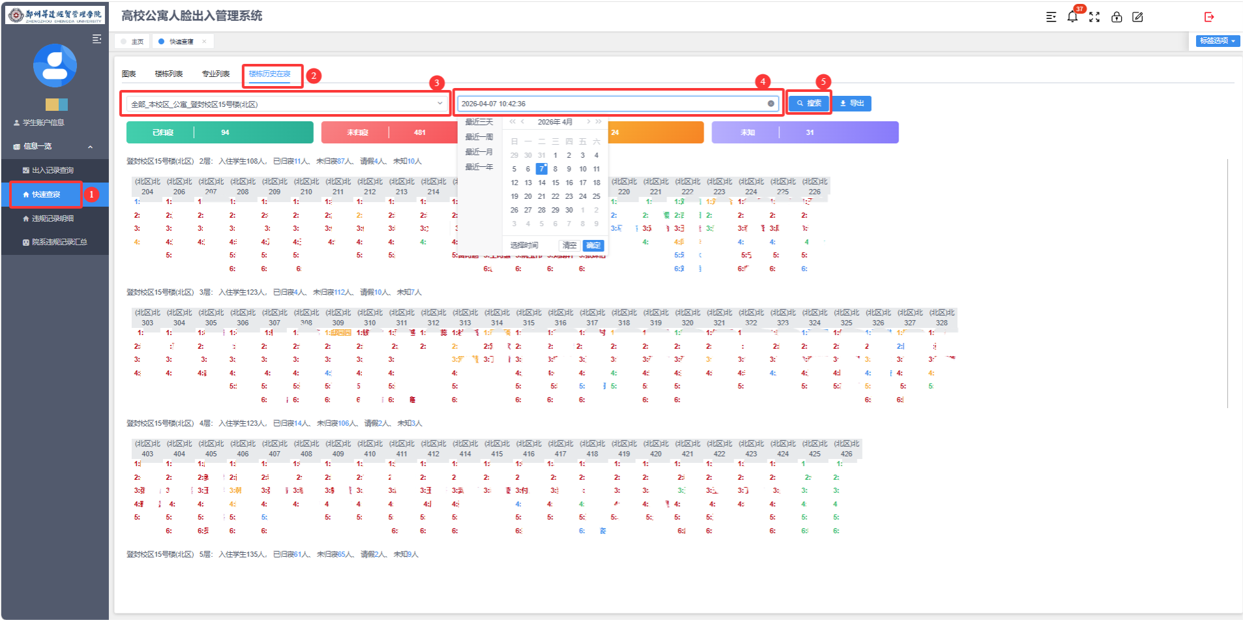Select 最近一周 shortcut in date picker
The width and height of the screenshot is (1243, 620).
click(479, 137)
